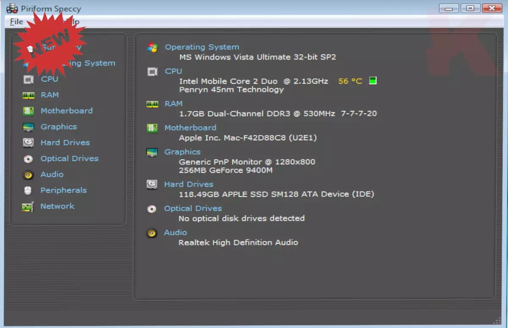Open the Optical Drives heading link in summary
508x328 pixels.
tap(193, 208)
